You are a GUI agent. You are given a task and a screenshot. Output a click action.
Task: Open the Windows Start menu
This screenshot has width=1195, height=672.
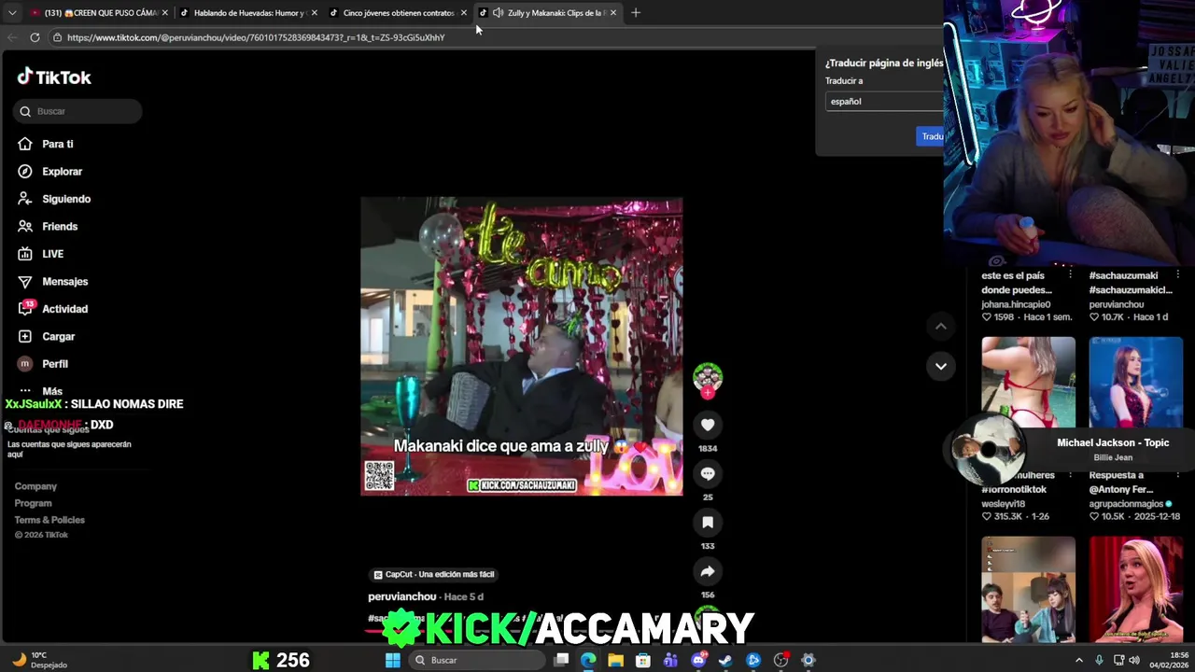[x=393, y=660]
